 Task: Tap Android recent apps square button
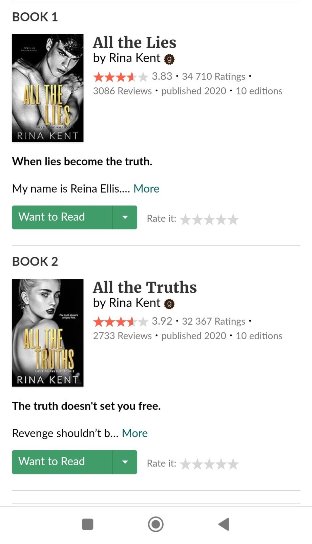tap(88, 524)
